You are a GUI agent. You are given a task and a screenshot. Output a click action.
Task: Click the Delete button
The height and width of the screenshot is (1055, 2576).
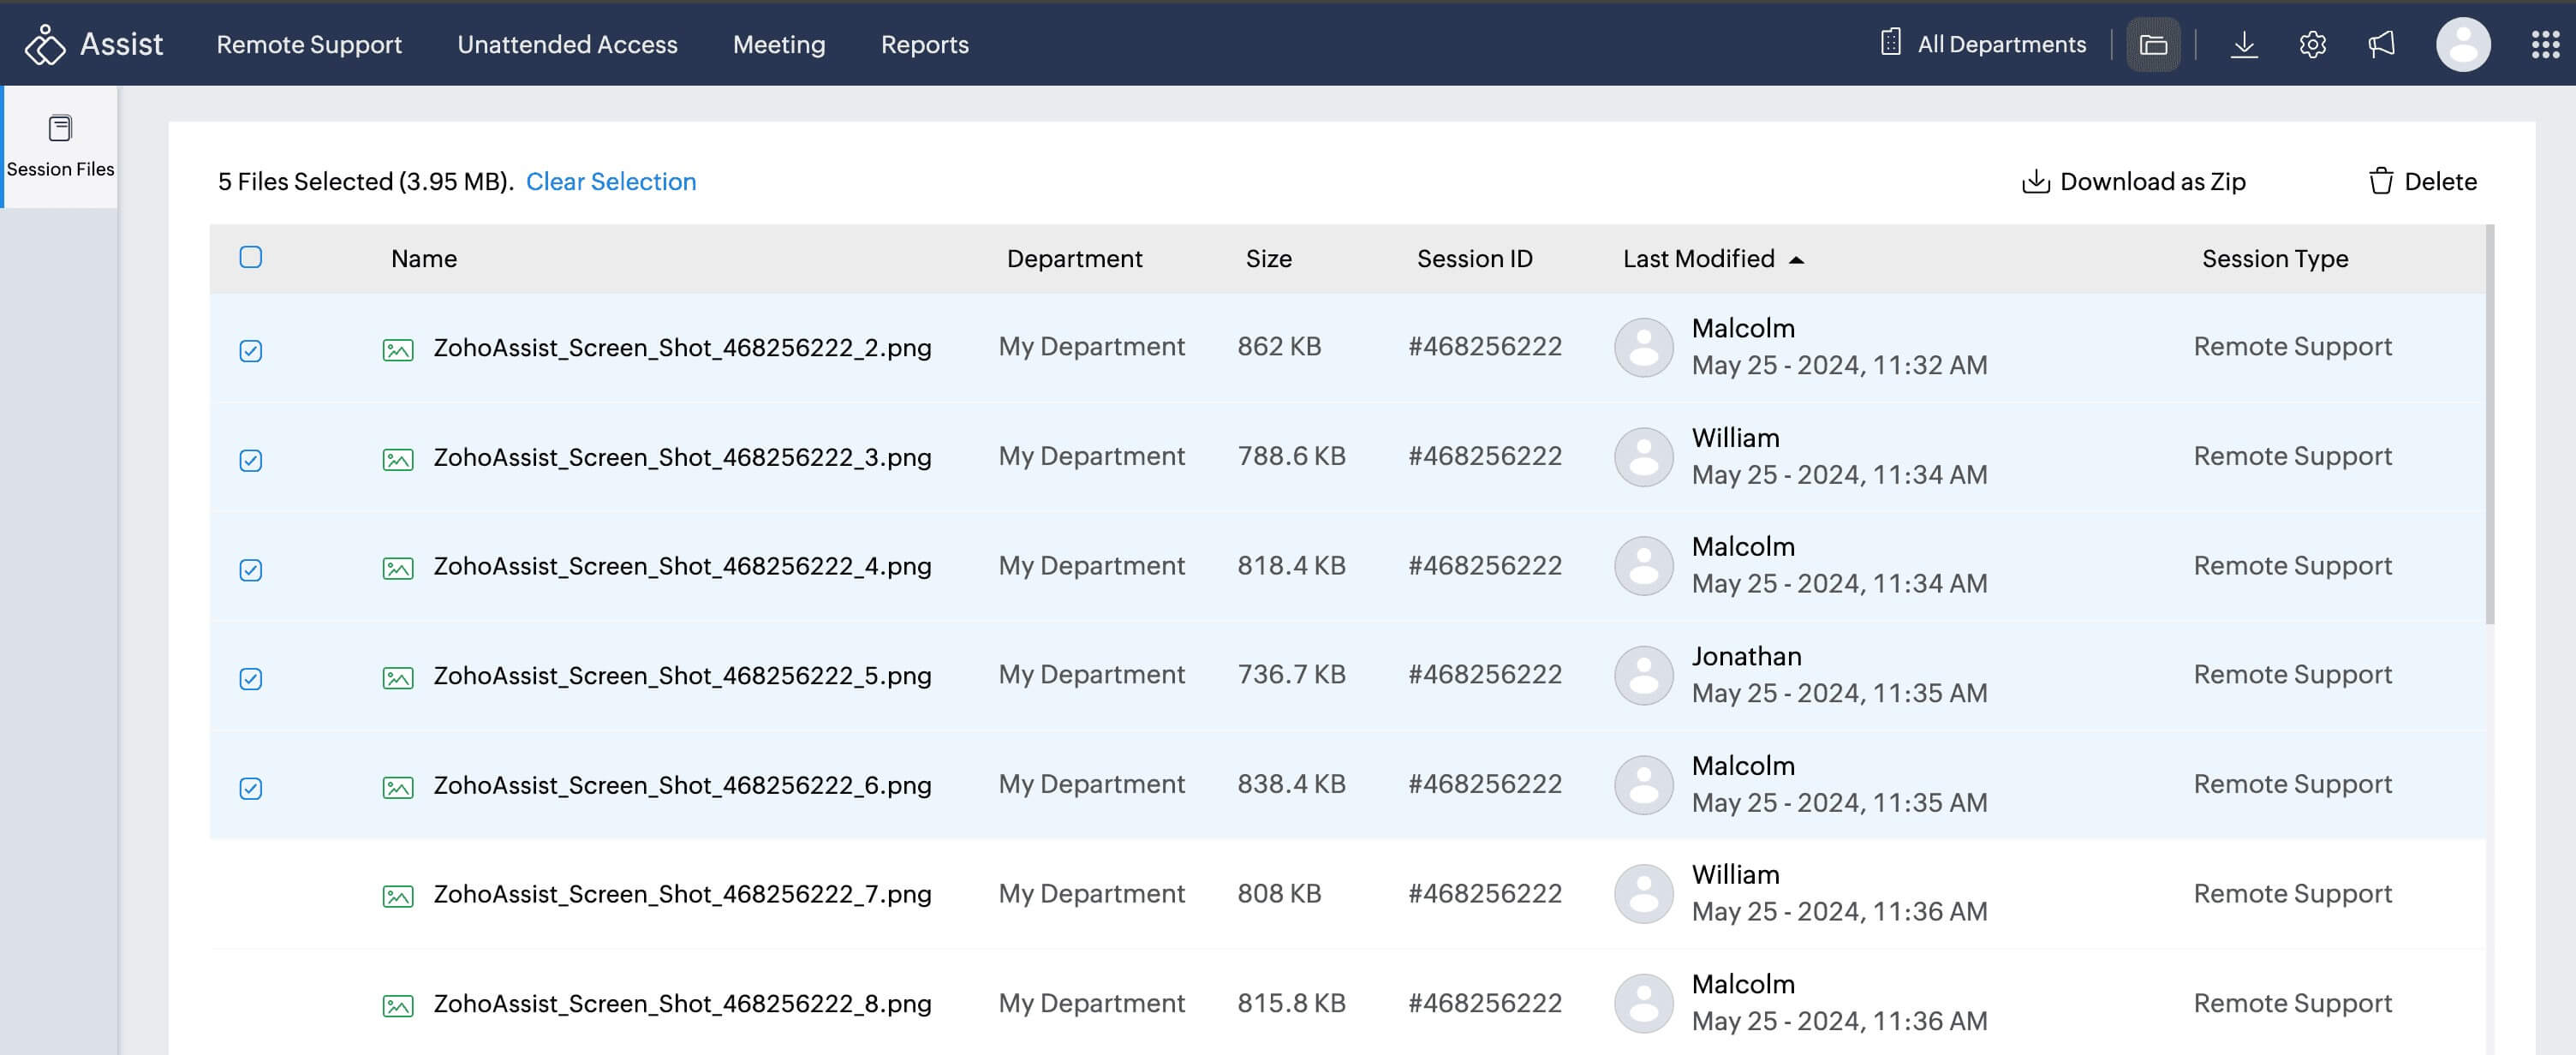coord(2422,181)
